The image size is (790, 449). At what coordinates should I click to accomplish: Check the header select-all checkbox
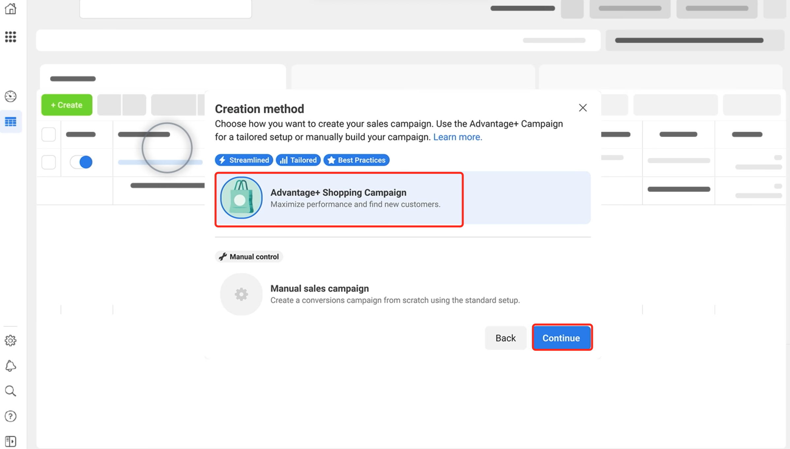[x=48, y=135]
